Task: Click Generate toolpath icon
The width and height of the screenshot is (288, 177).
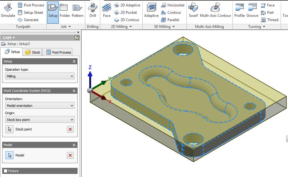Action: pyautogui.click(x=28, y=20)
